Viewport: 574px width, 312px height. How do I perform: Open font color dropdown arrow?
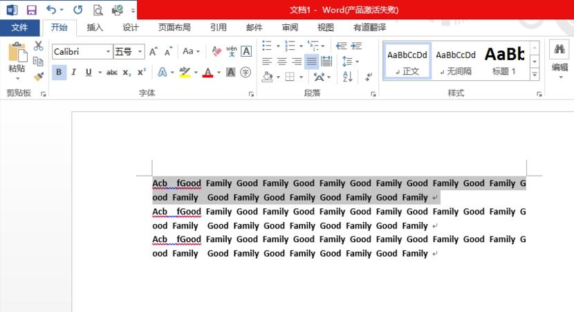(219, 73)
